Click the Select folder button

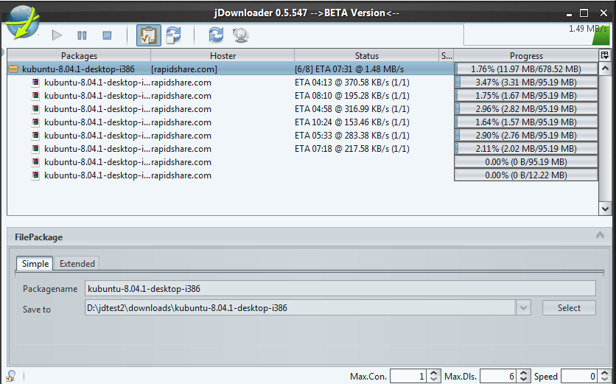(569, 308)
